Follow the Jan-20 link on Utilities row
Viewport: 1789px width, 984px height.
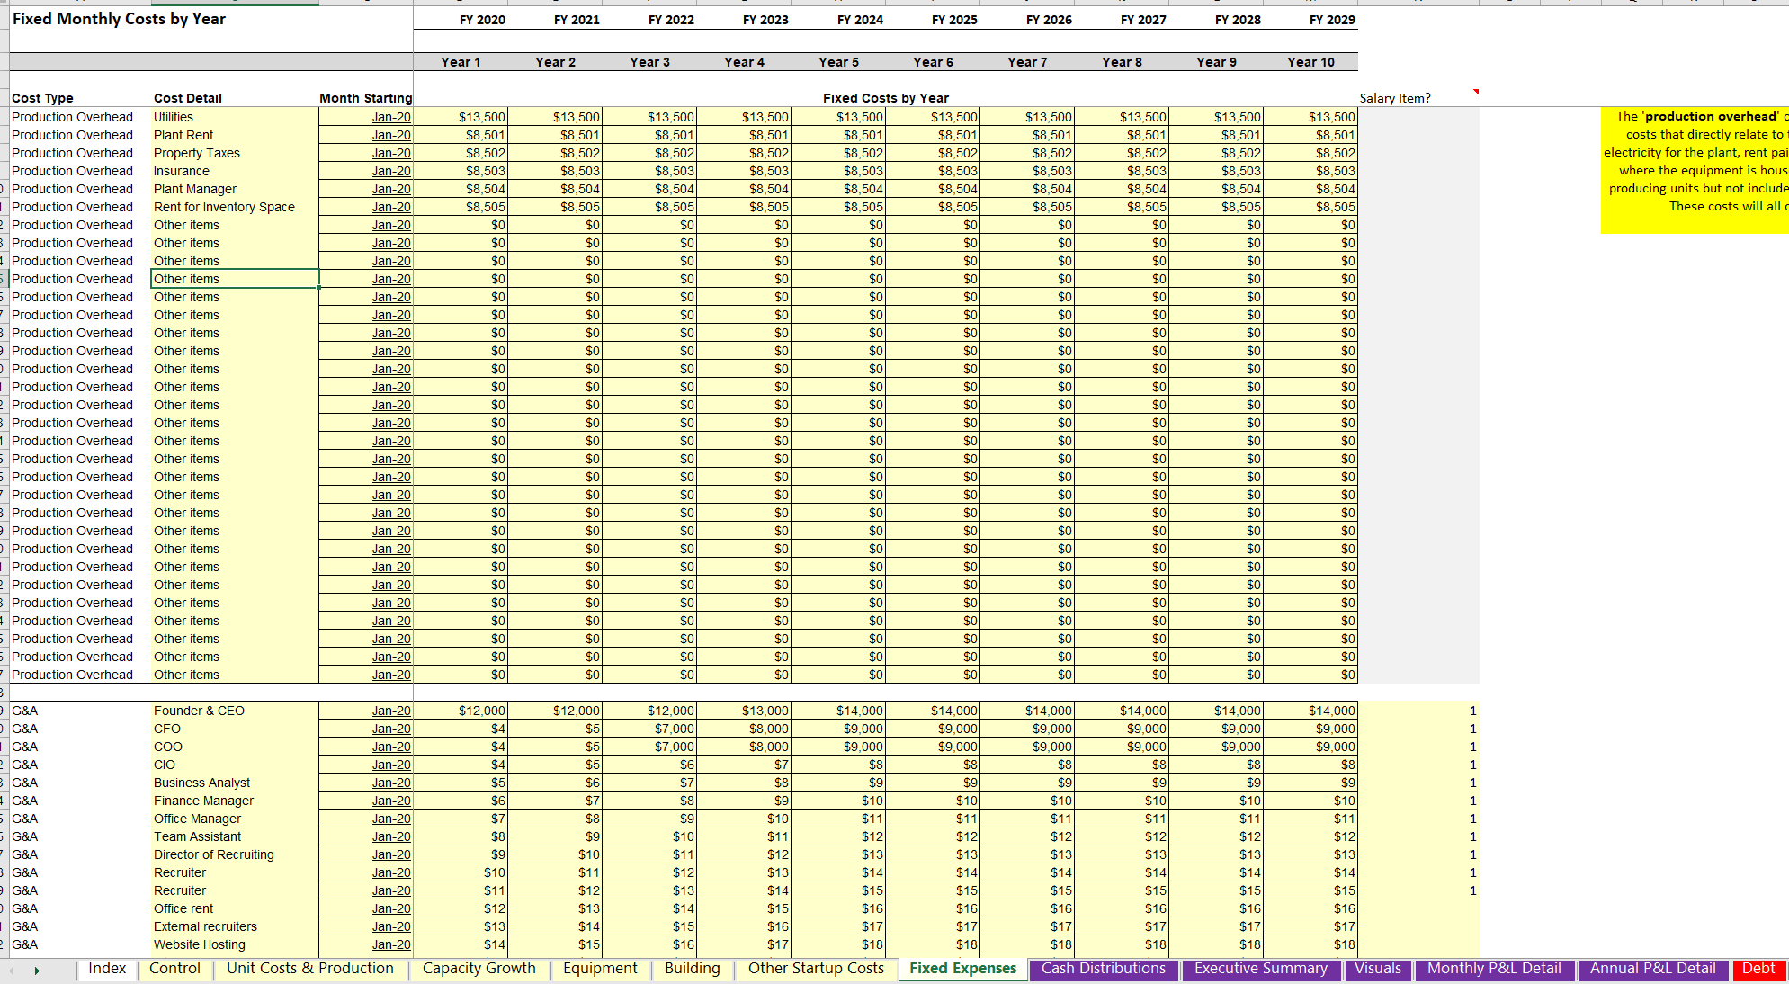pos(390,117)
